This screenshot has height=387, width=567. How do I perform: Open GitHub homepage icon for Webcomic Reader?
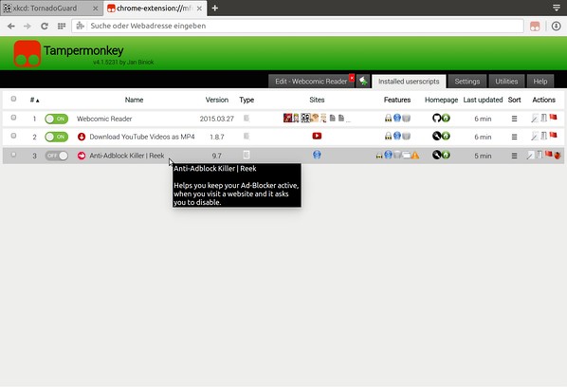coord(436,118)
